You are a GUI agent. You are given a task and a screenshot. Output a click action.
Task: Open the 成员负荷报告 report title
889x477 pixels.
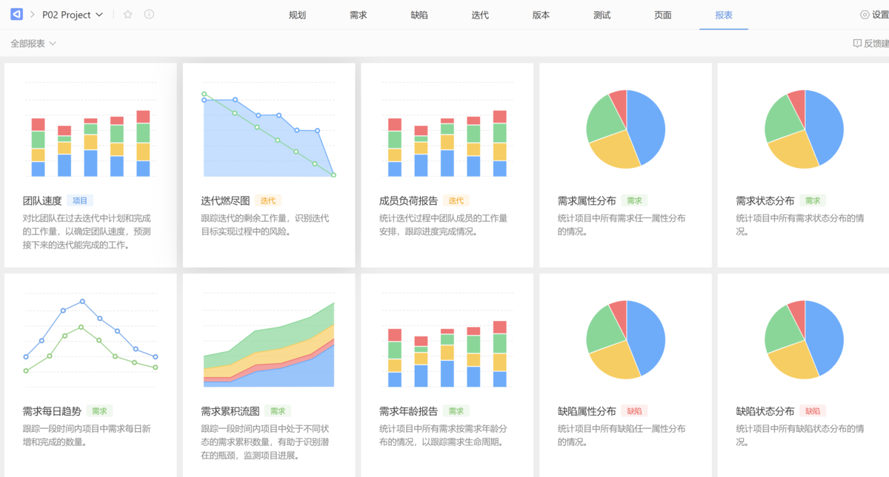coord(408,200)
